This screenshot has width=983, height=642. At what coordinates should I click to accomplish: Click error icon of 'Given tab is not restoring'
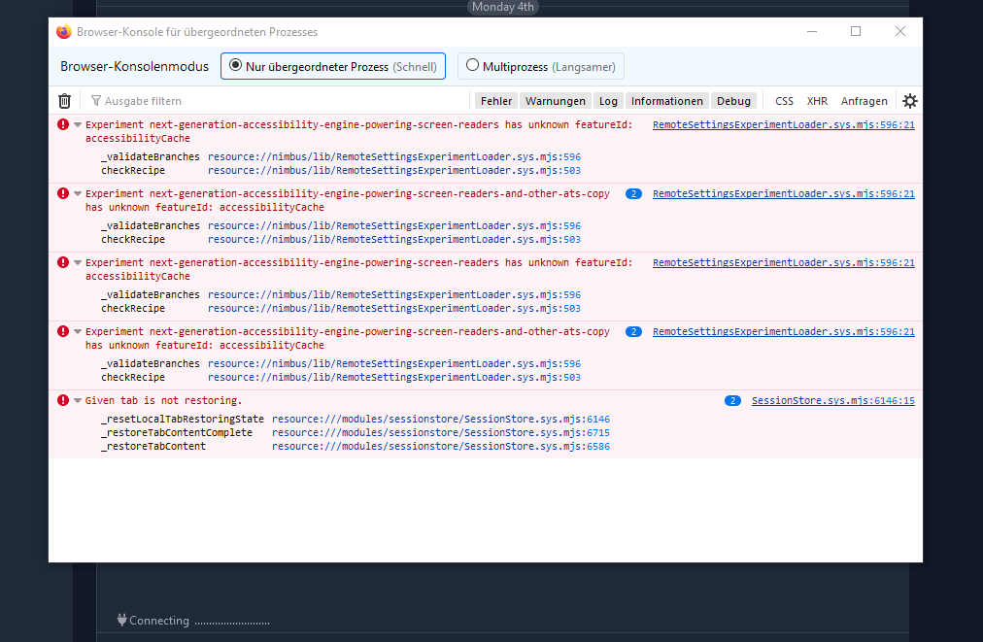(63, 400)
